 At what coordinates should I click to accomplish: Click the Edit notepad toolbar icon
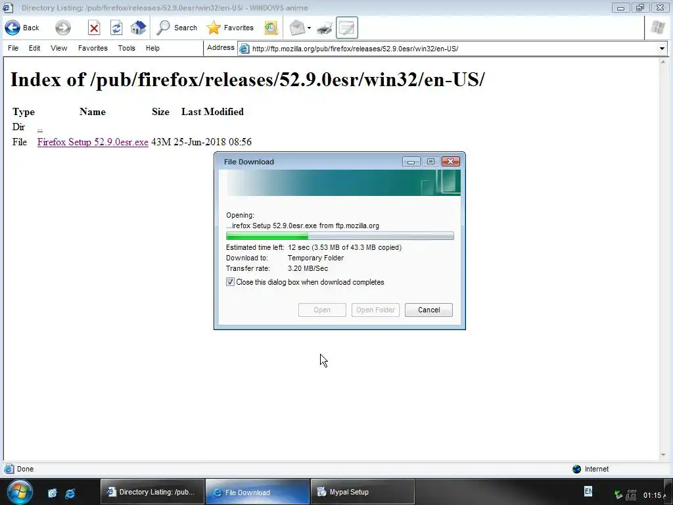[347, 28]
